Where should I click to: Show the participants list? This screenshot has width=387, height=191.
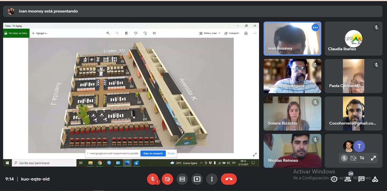point(348,179)
